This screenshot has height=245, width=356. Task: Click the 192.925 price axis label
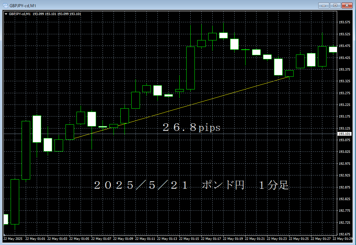pos(344,175)
